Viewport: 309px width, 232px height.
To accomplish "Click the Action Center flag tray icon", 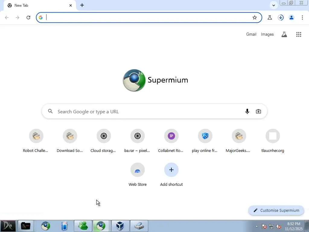I will coord(264,226).
